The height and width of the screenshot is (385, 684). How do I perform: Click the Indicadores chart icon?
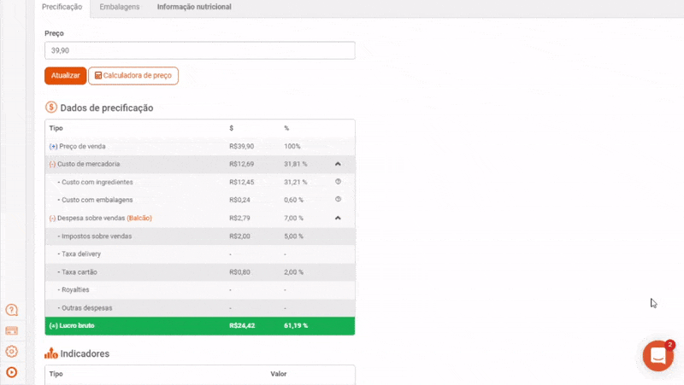[51, 353]
